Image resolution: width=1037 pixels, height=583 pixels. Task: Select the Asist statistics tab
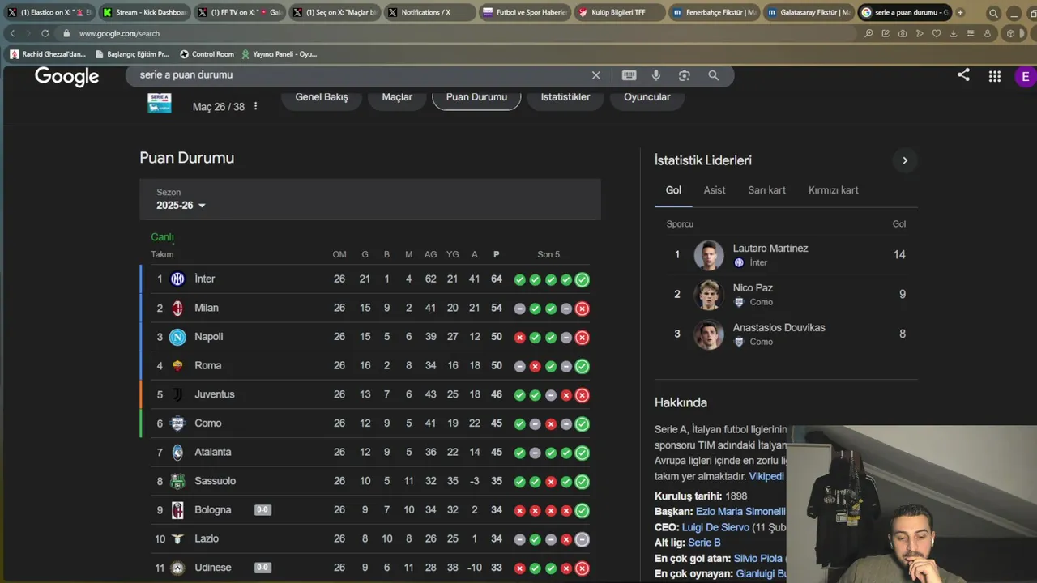click(x=715, y=190)
